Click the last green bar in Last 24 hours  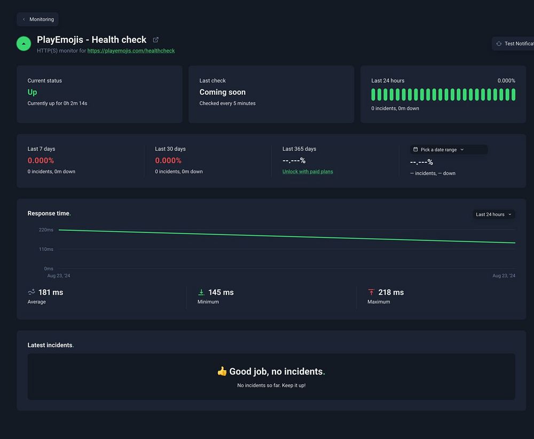[x=513, y=95]
